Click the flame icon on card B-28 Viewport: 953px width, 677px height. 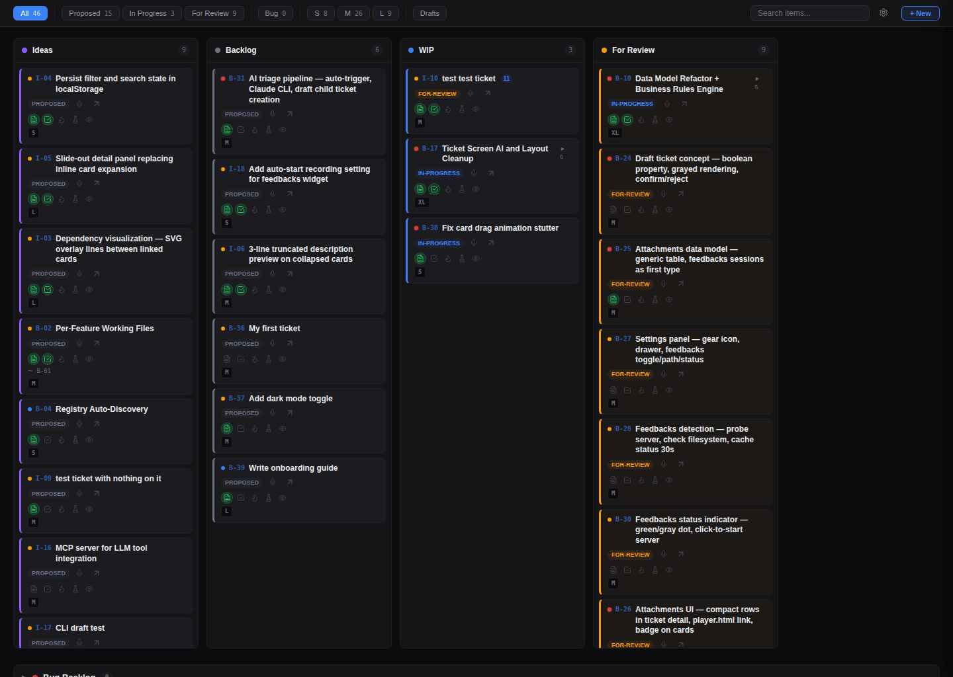point(641,480)
